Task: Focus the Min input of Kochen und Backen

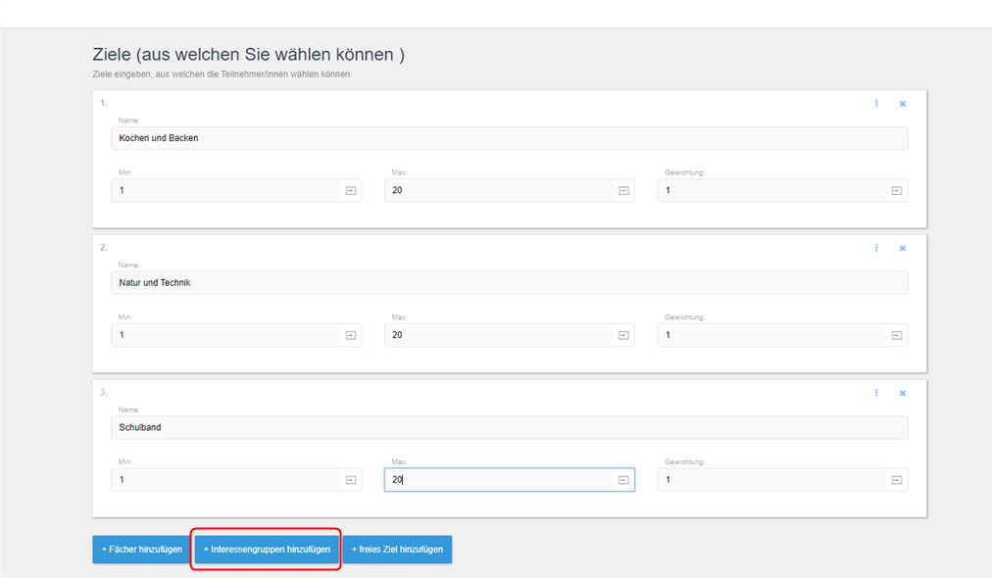Action: point(236,190)
